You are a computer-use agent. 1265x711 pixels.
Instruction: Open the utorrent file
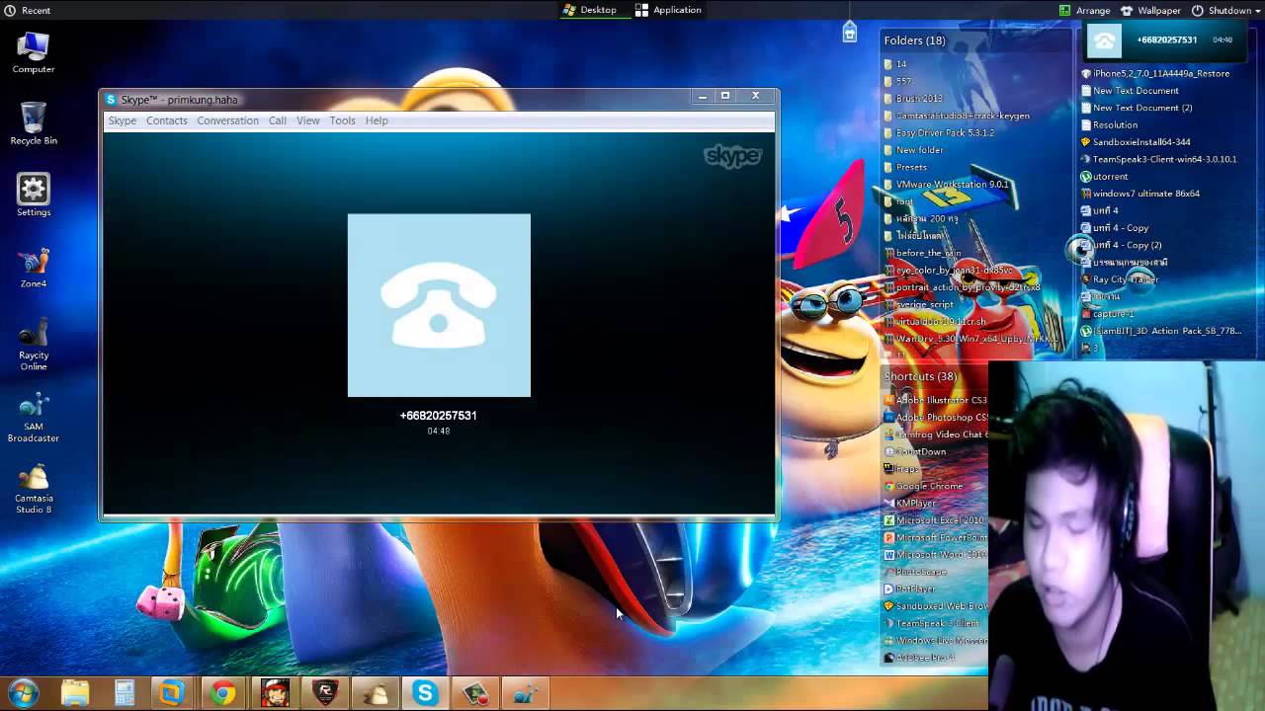1104,177
